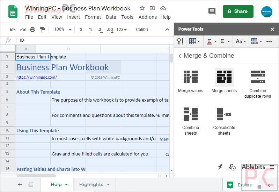This screenshot has width=279, height=192.
Task: Select the Merge sheets tool
Action: click(224, 81)
